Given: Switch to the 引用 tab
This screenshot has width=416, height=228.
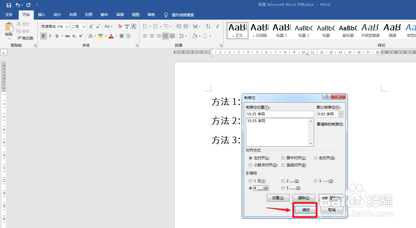Looking at the screenshot, I should click(x=89, y=15).
